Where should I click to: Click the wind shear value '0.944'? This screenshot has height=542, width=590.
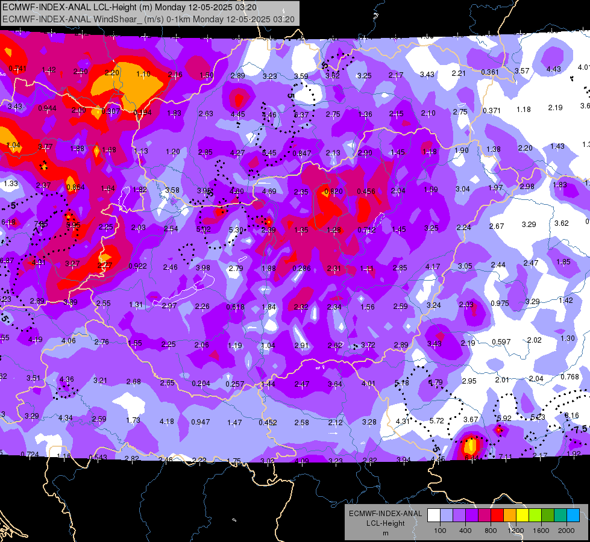48,108
